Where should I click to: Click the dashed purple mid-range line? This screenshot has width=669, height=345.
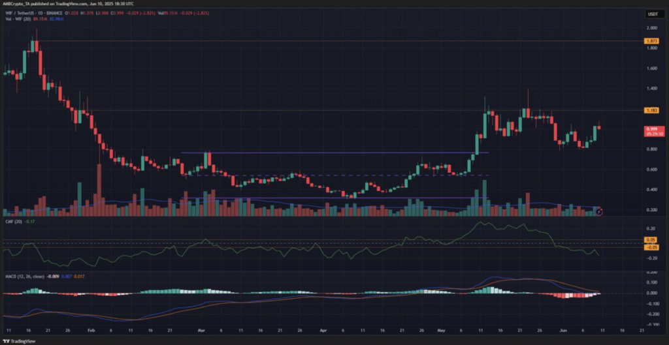(334, 175)
